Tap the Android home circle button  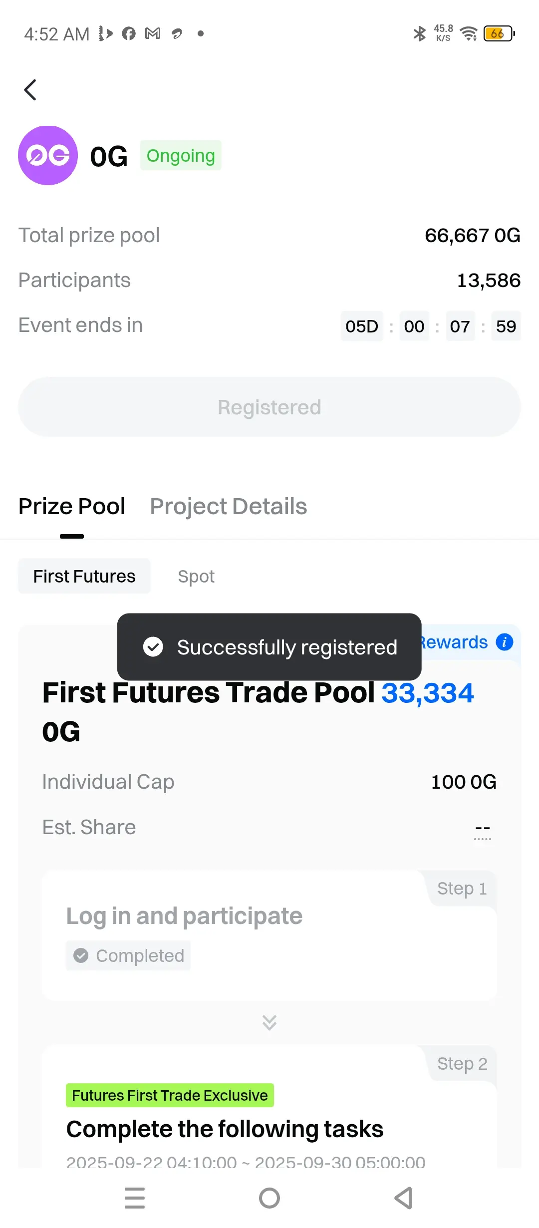[x=269, y=1198]
